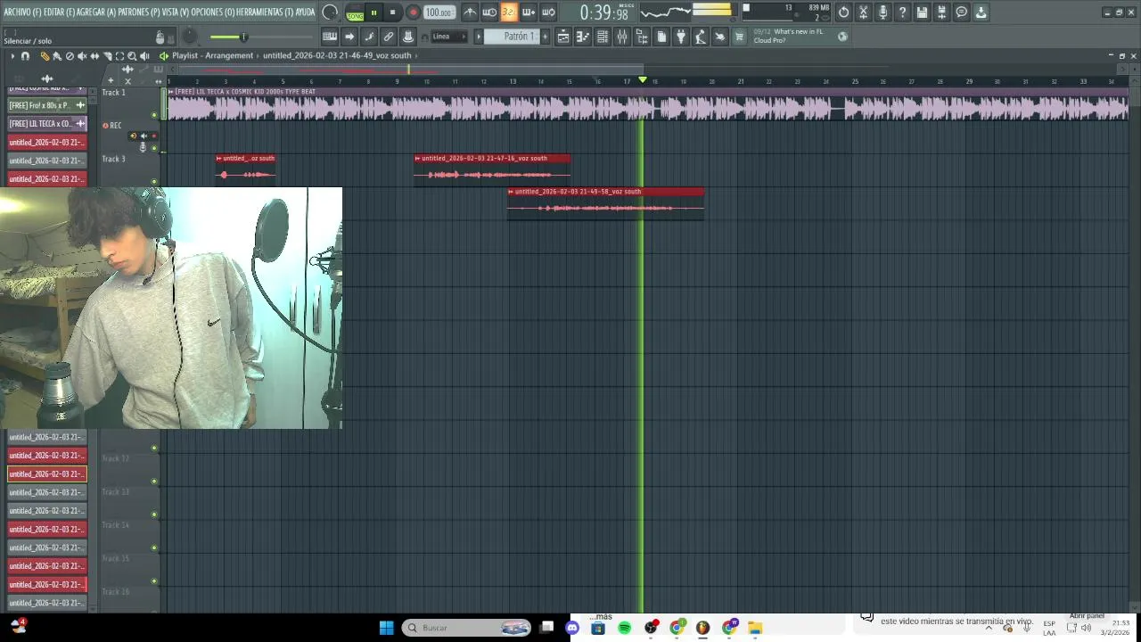The width and height of the screenshot is (1141, 642).
Task: Mute Track 1 via its green dot
Action: (x=154, y=114)
